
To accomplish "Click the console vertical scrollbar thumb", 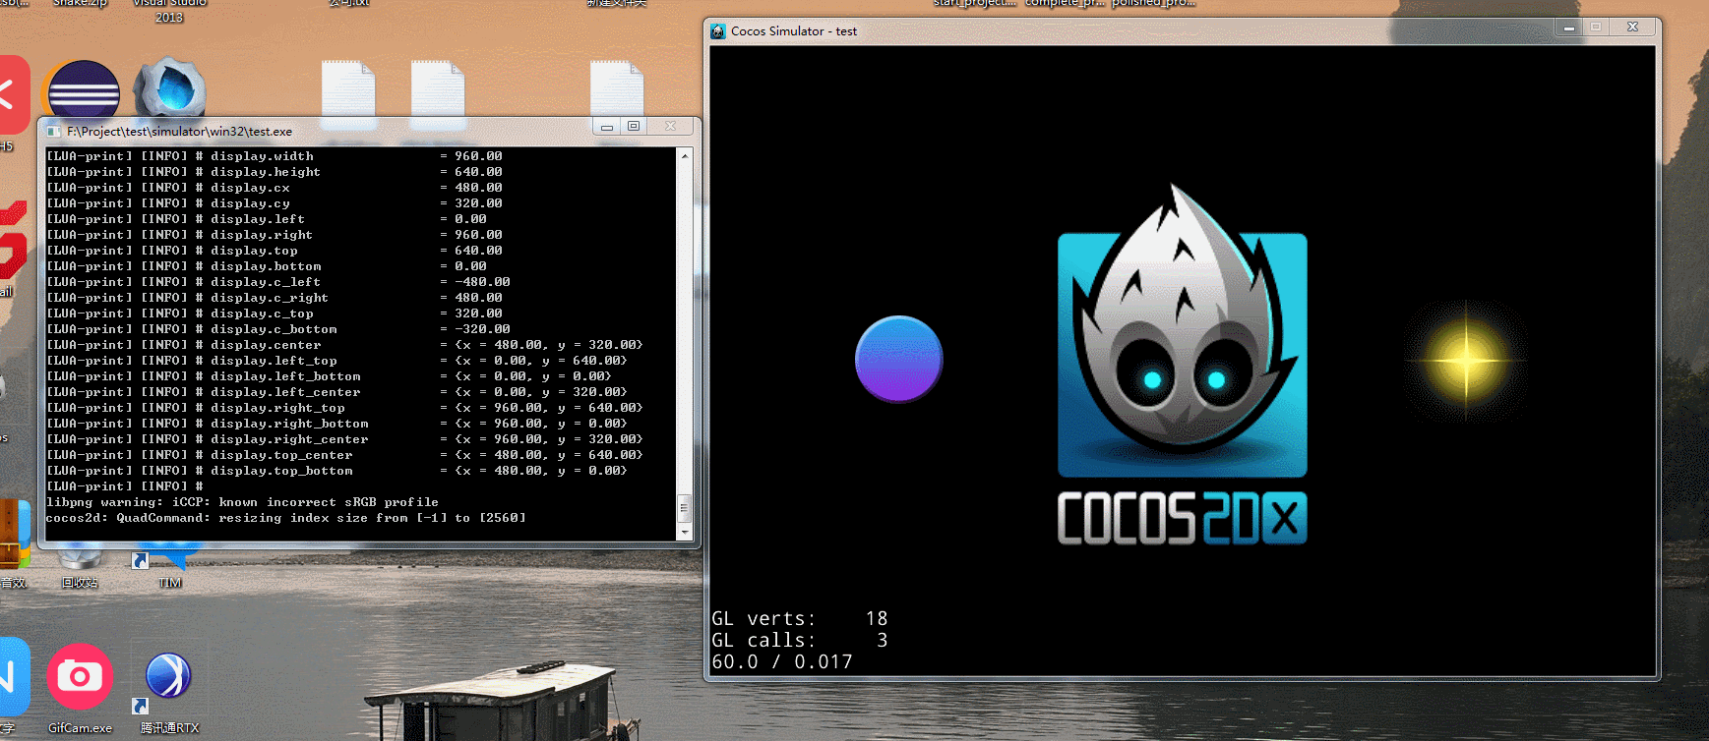I will click(x=685, y=508).
